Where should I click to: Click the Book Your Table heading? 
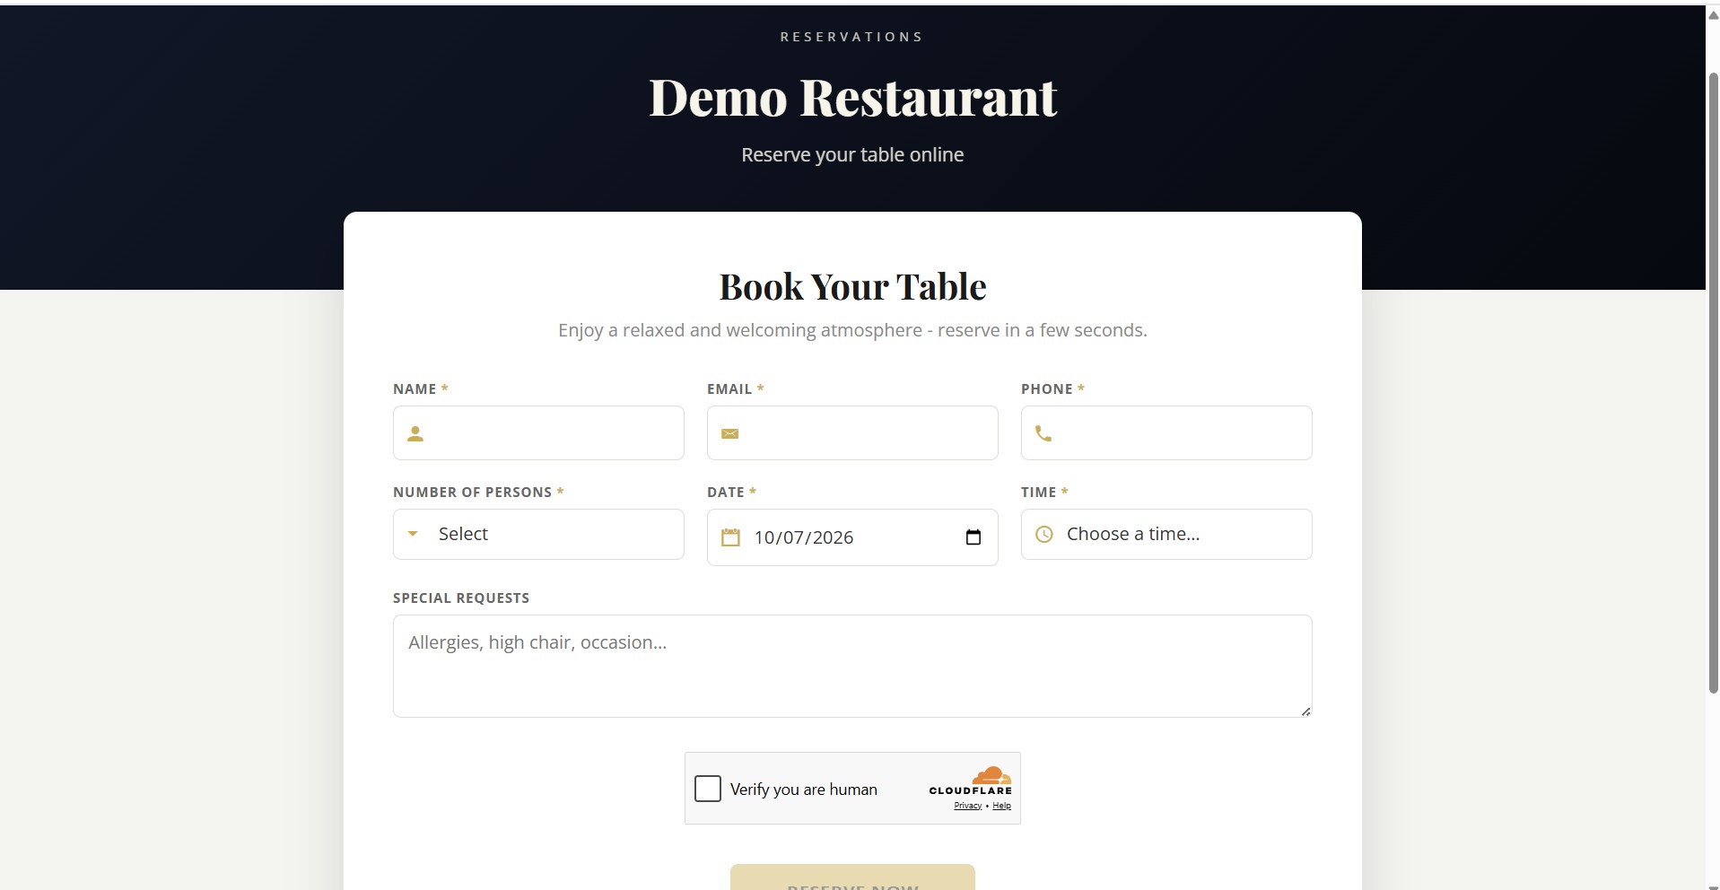(852, 287)
